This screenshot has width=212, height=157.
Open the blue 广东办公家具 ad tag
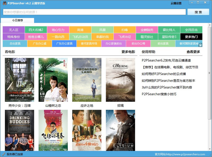64,44
